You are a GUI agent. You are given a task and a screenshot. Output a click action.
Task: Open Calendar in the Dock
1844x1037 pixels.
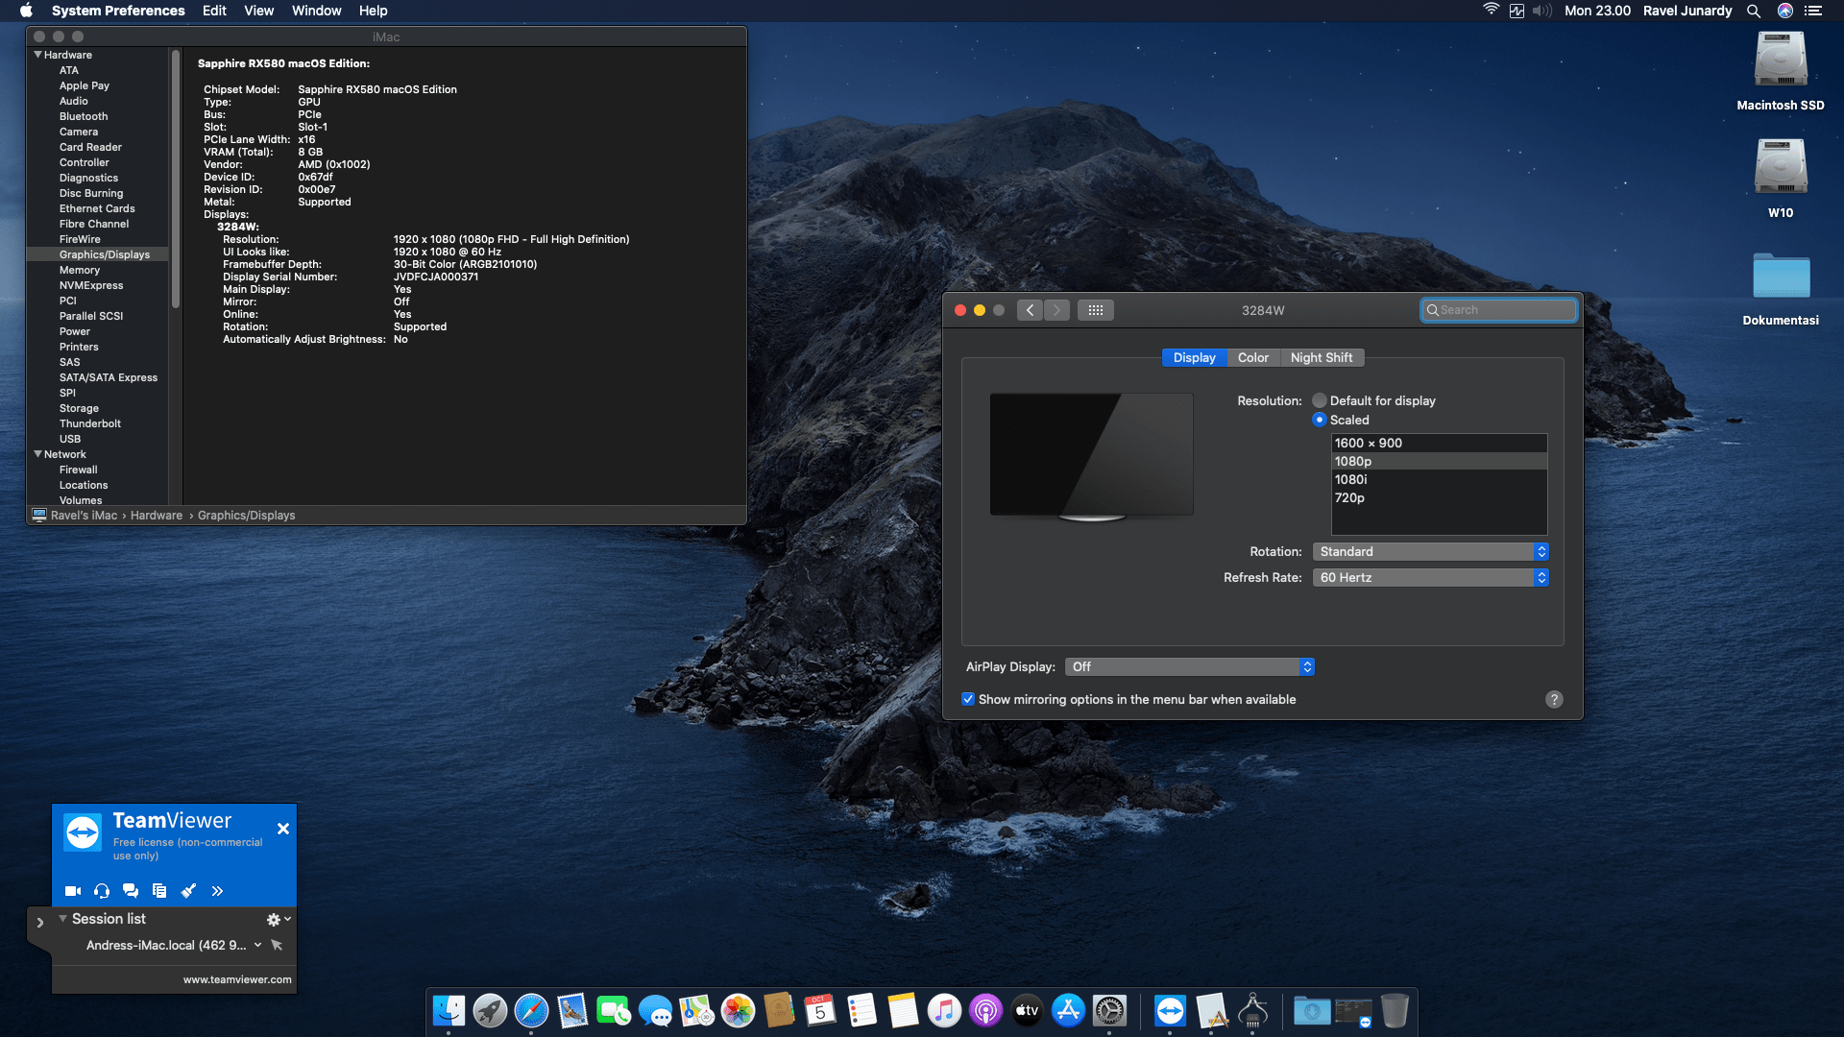point(820,1010)
